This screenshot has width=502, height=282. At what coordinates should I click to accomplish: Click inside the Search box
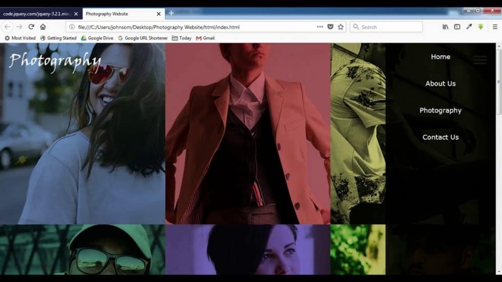pyautogui.click(x=389, y=27)
